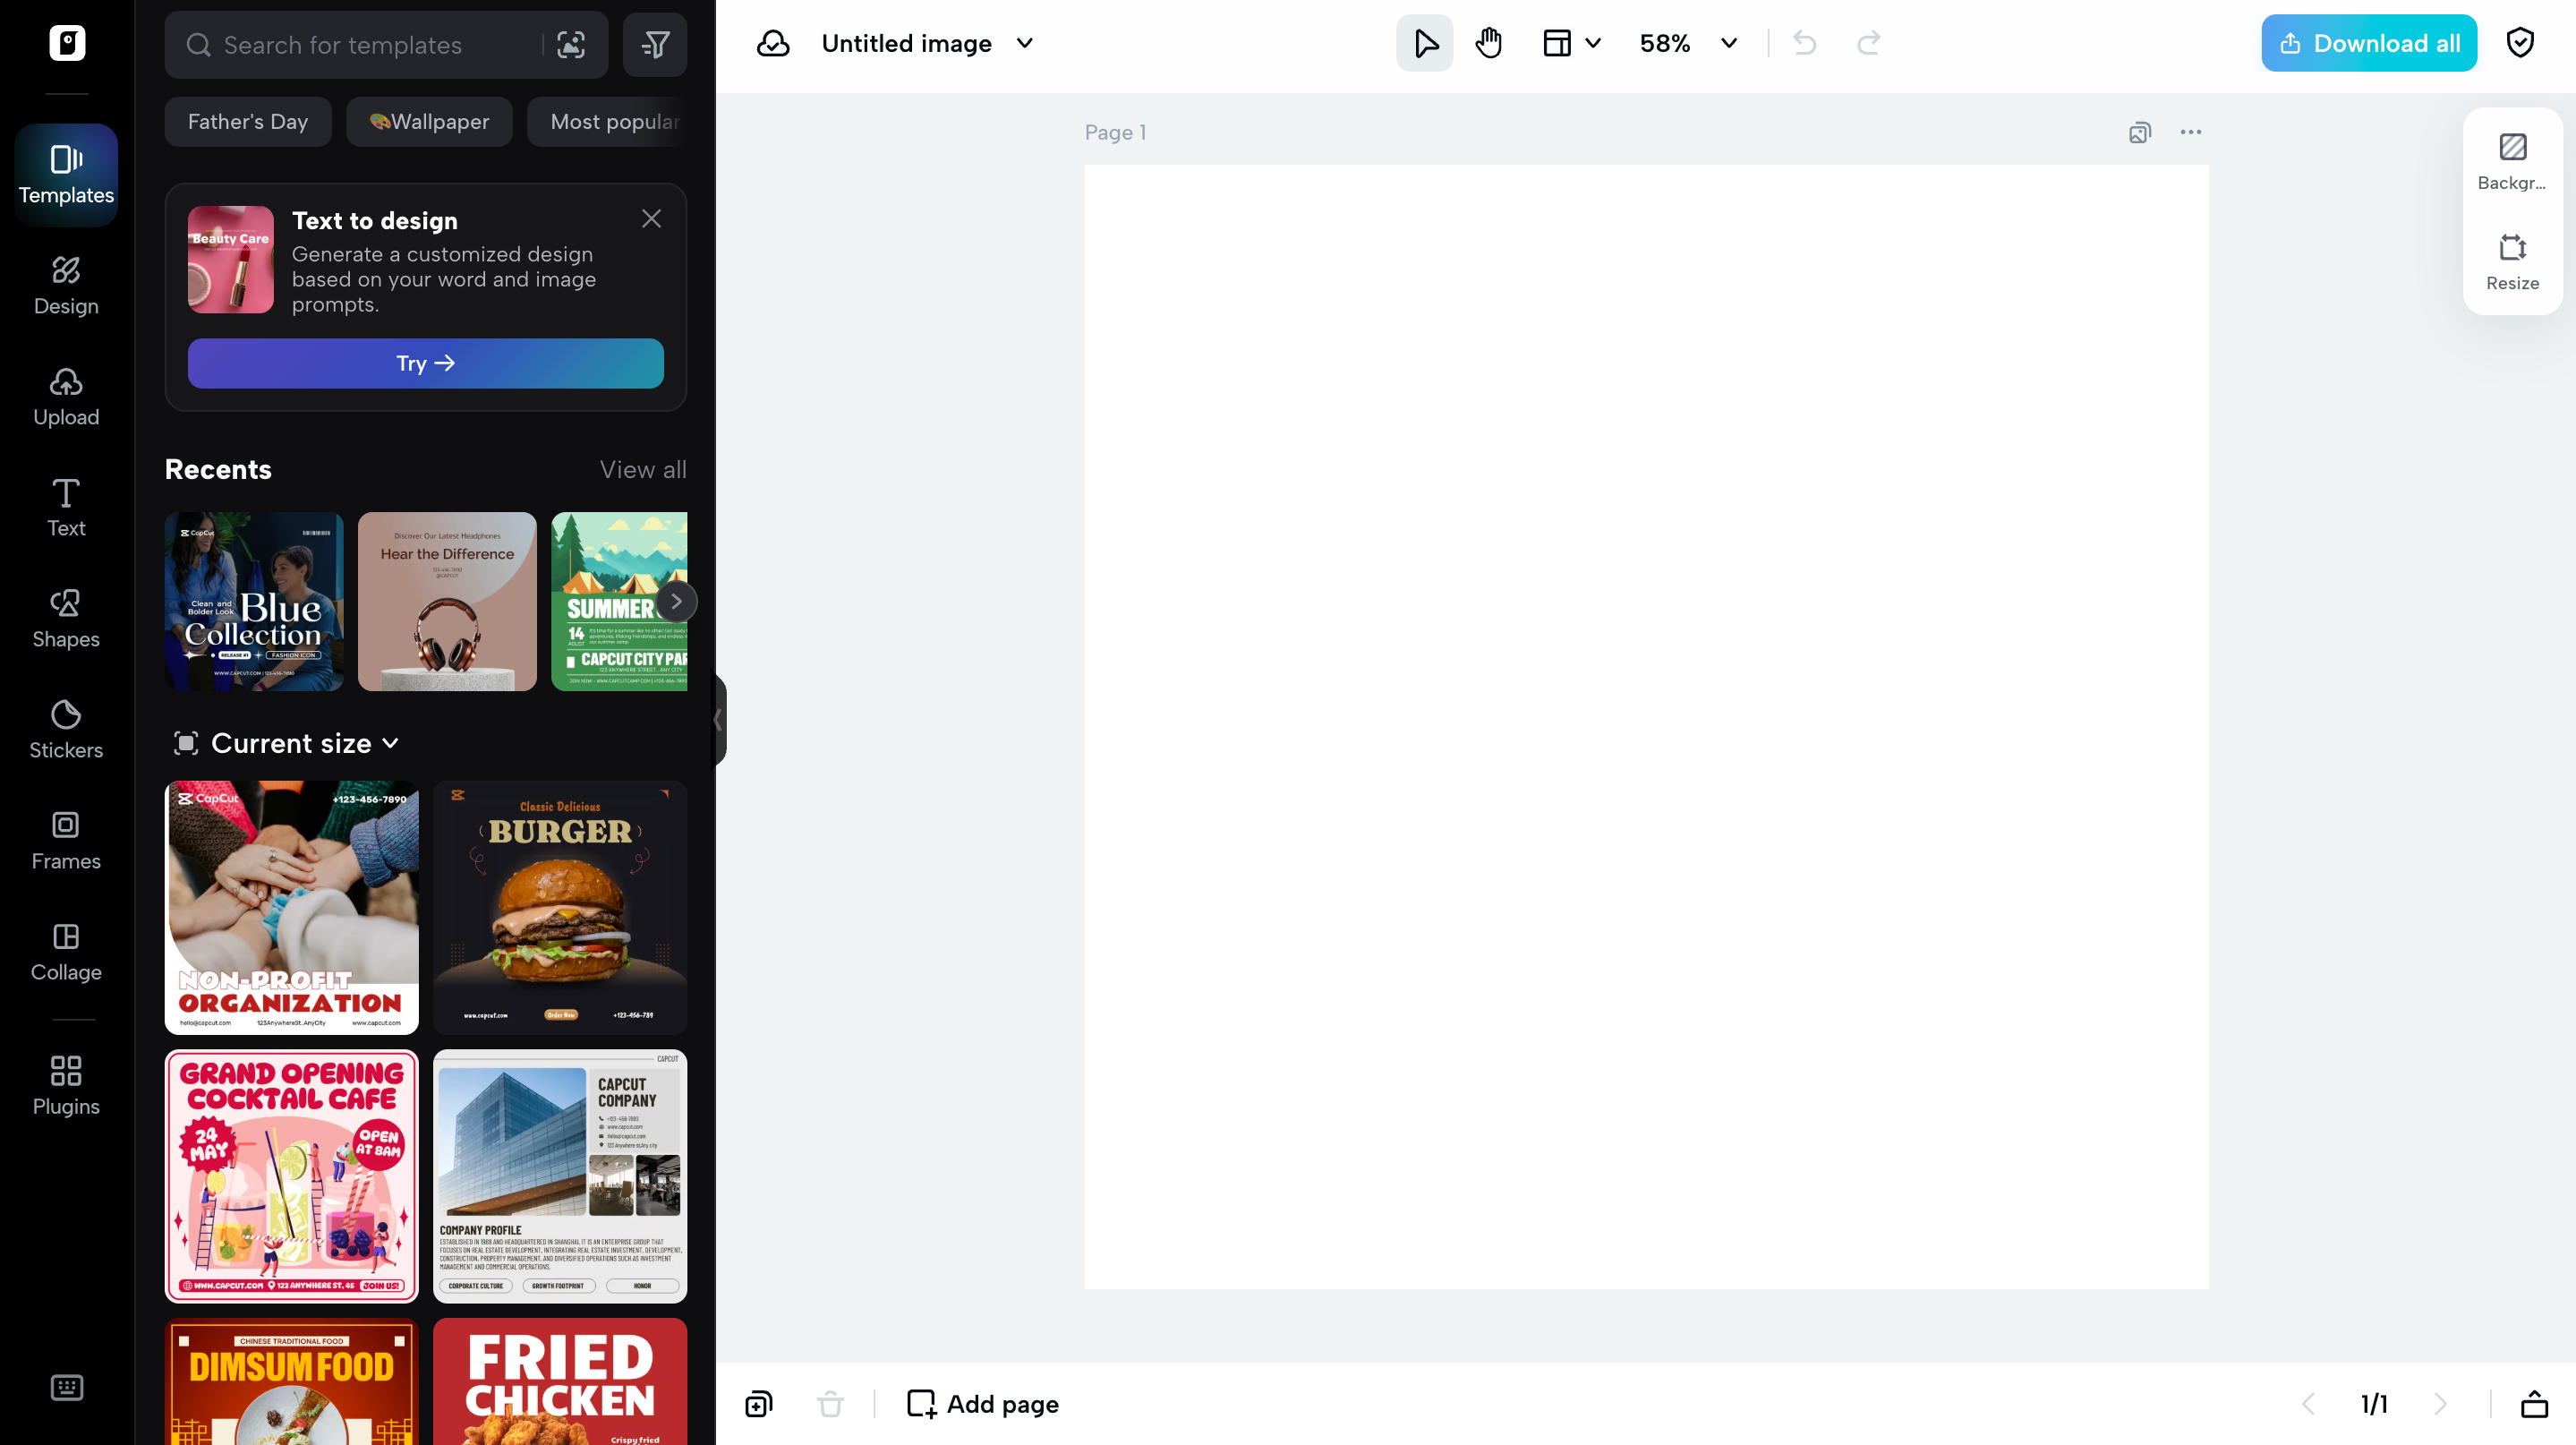Click the Download all button
2576x1445 pixels.
2368,43
